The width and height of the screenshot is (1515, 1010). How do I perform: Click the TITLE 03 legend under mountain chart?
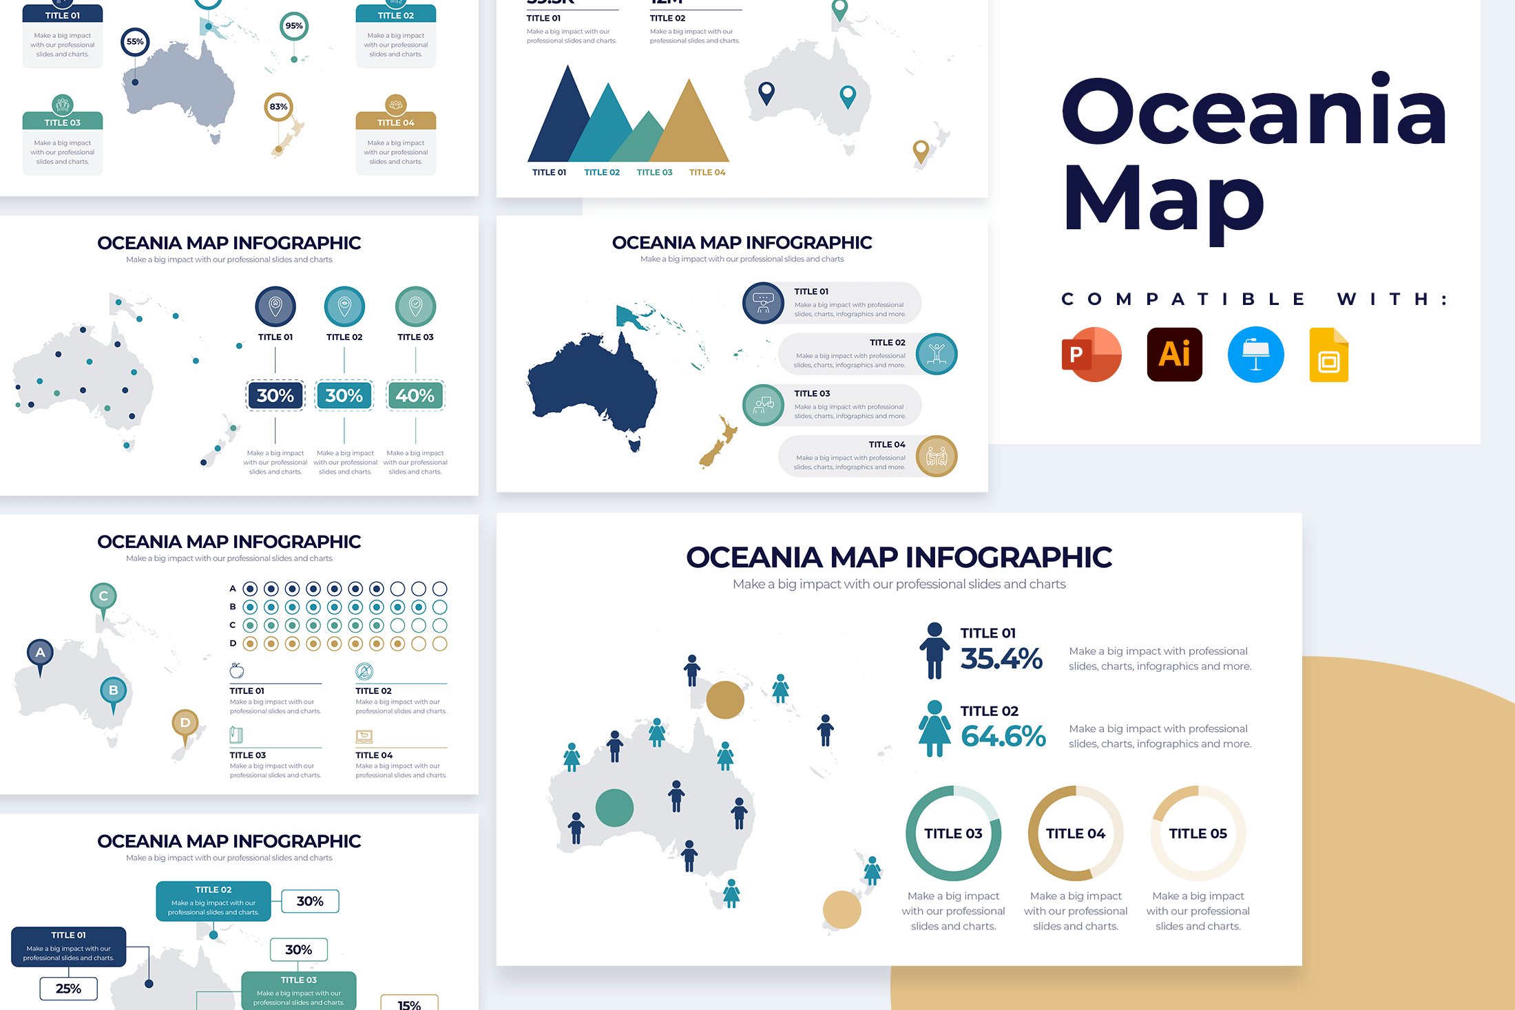click(x=654, y=172)
